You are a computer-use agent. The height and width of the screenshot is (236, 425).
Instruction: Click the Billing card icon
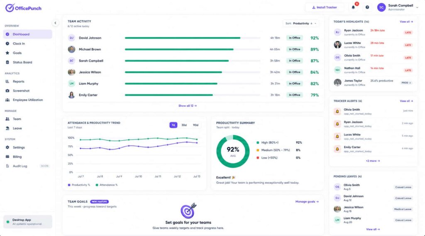click(x=7, y=157)
